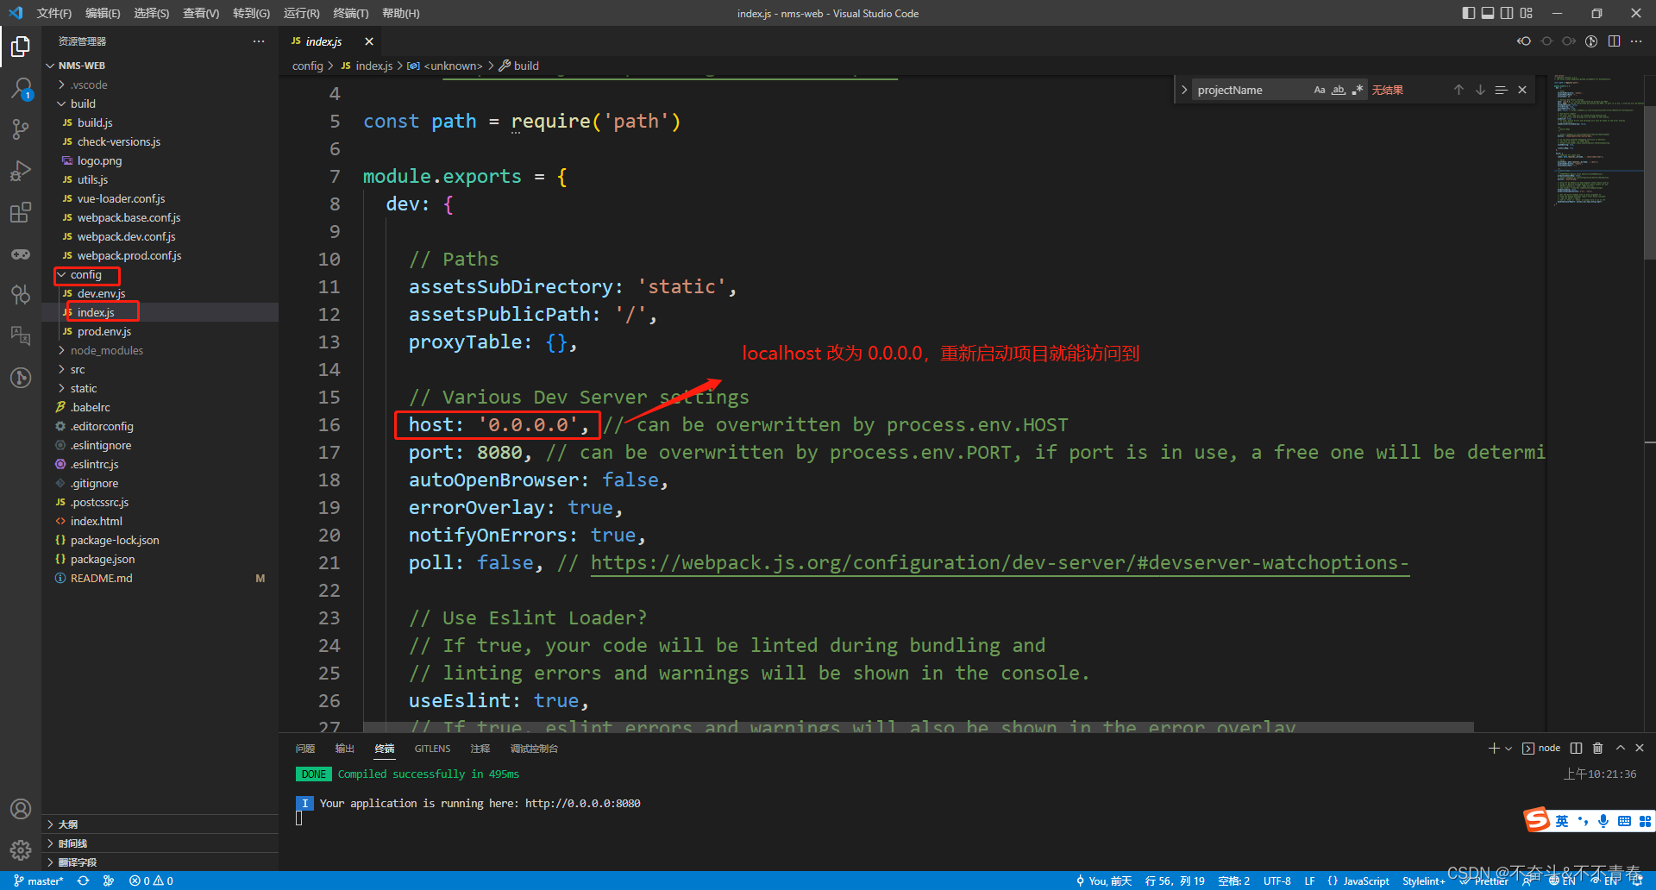This screenshot has width=1656, height=890.
Task: Open Run and Debug view
Action: [21, 171]
